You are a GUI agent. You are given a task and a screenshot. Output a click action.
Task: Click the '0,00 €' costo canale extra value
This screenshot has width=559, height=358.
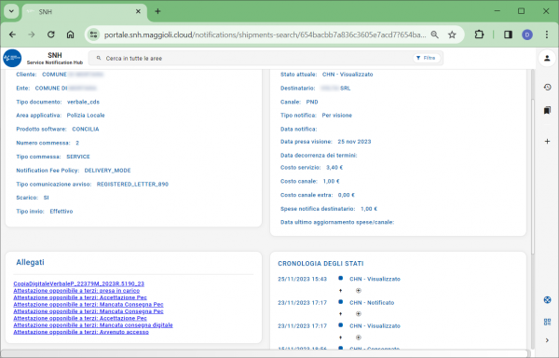click(347, 195)
